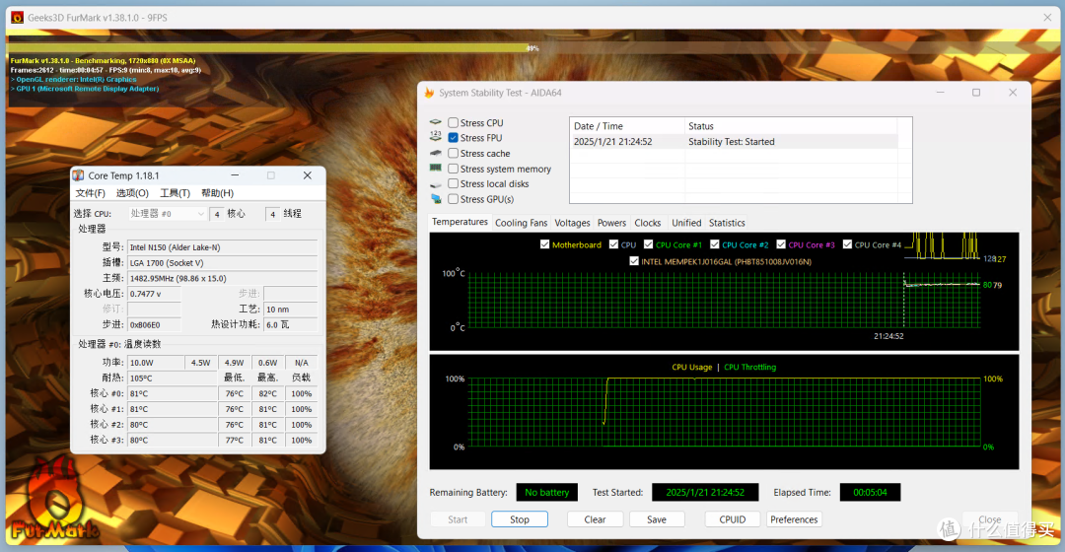Switch to the Statistics tab
Image resolution: width=1065 pixels, height=552 pixels.
(727, 223)
